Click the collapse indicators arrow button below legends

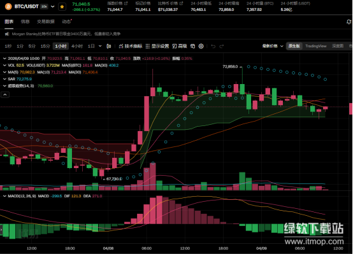tap(5, 95)
